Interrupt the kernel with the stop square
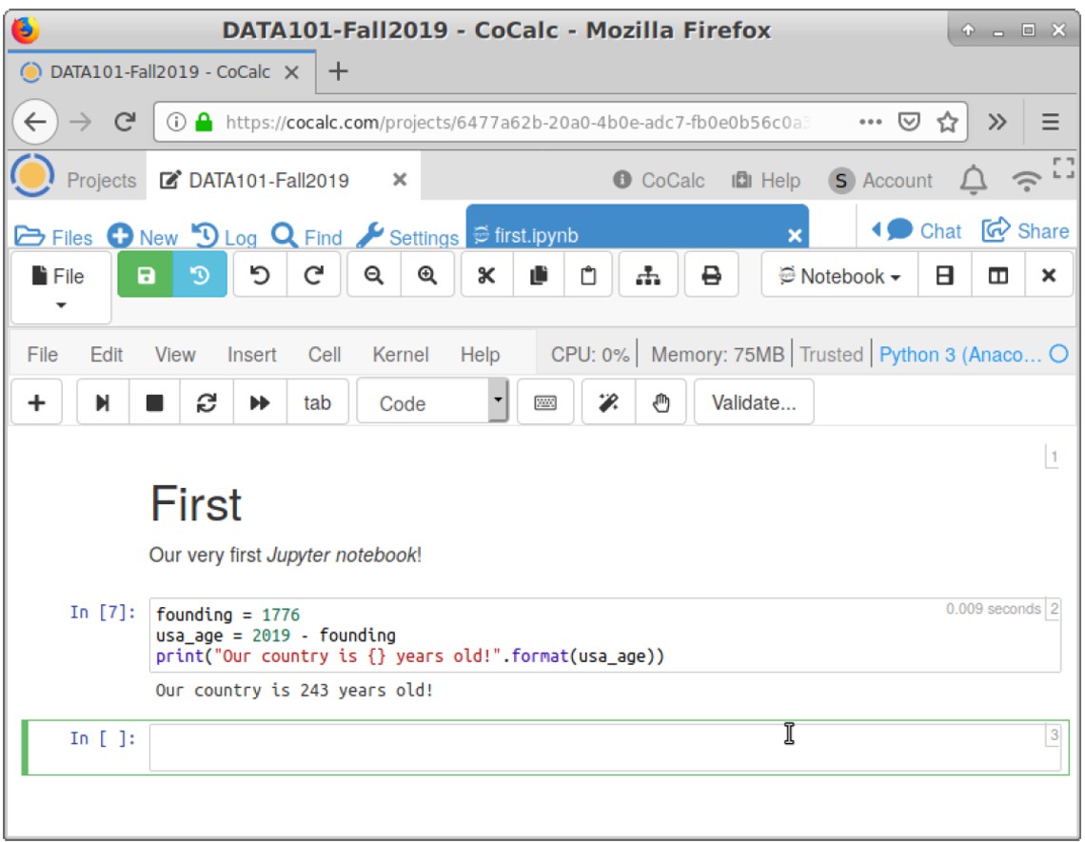1085x842 pixels. 154,402
